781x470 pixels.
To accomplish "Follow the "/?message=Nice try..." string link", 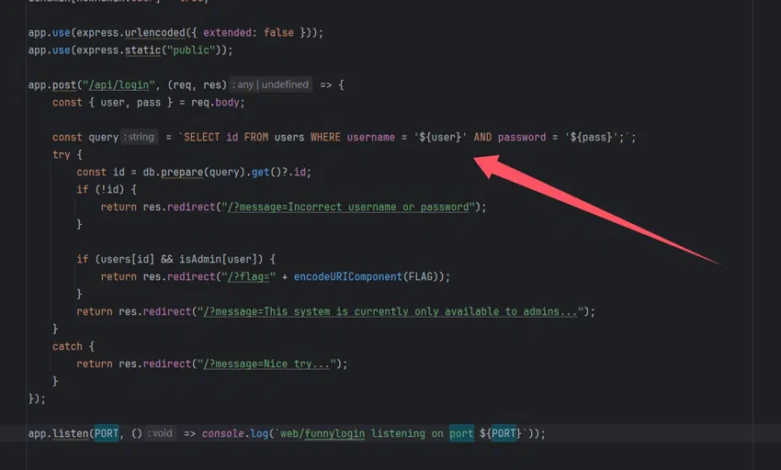I will [x=266, y=364].
